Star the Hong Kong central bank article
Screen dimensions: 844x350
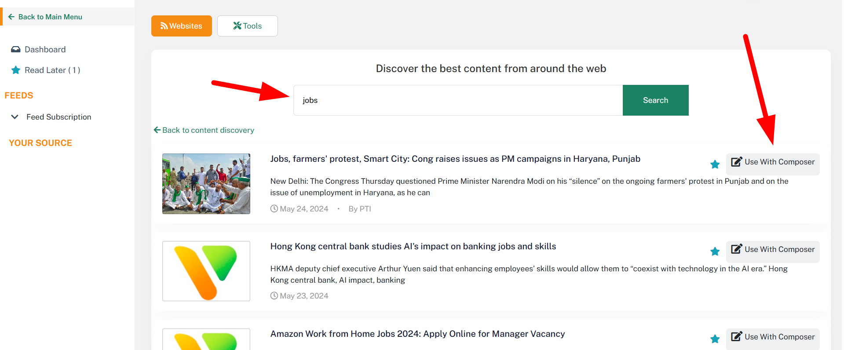click(715, 252)
